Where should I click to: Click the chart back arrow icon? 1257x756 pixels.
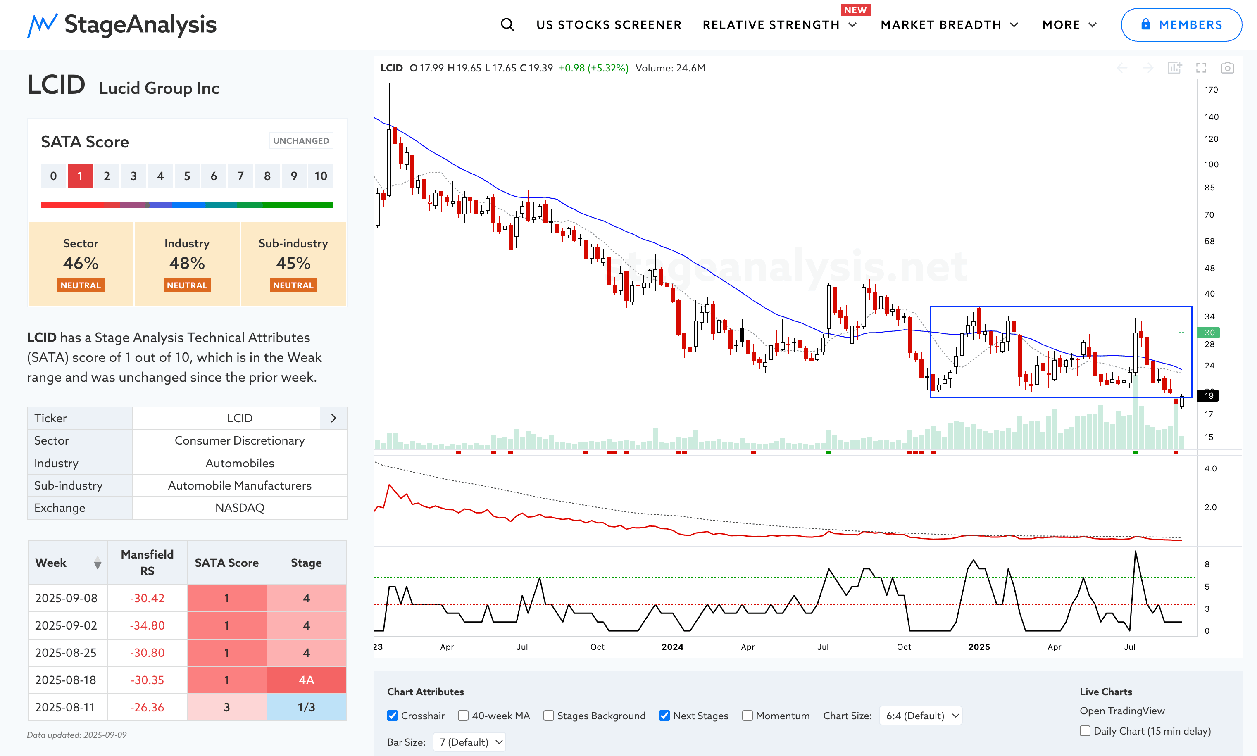(1122, 68)
